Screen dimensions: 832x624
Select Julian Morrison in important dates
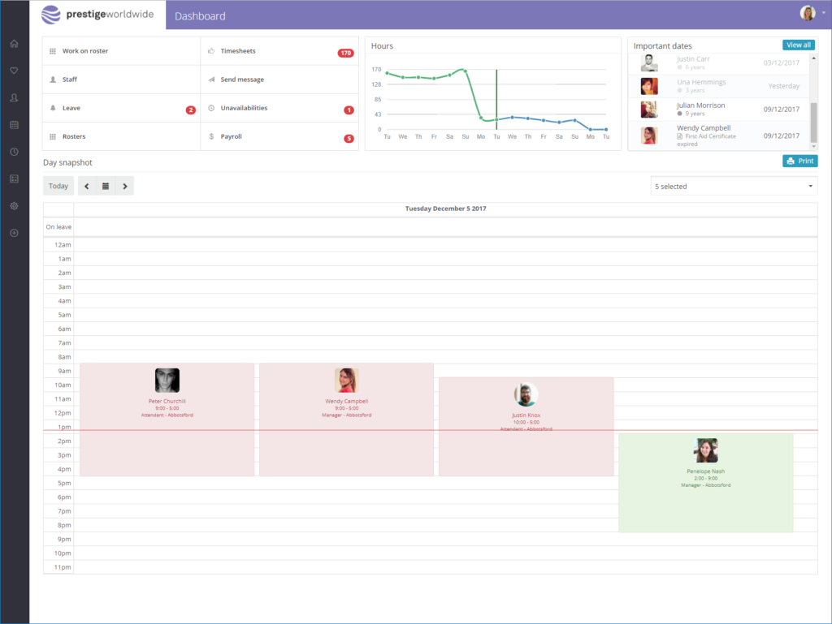pyautogui.click(x=720, y=109)
